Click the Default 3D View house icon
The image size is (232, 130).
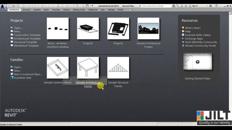(68, 6)
